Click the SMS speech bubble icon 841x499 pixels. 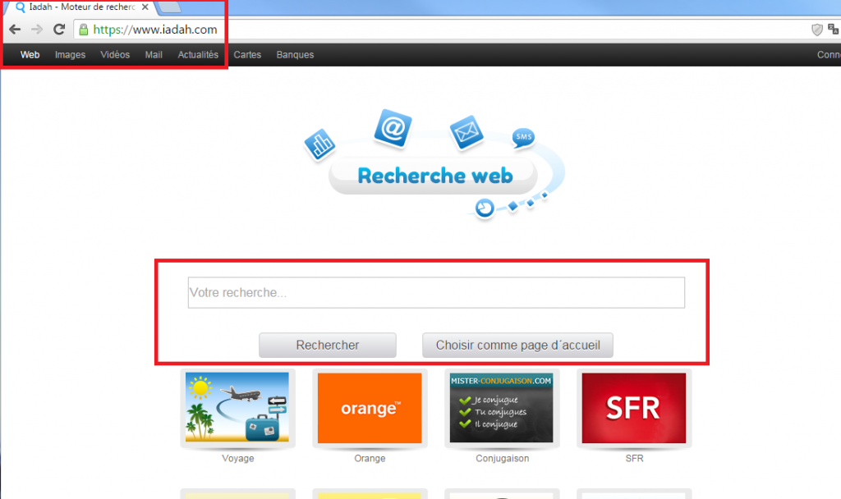(x=523, y=138)
